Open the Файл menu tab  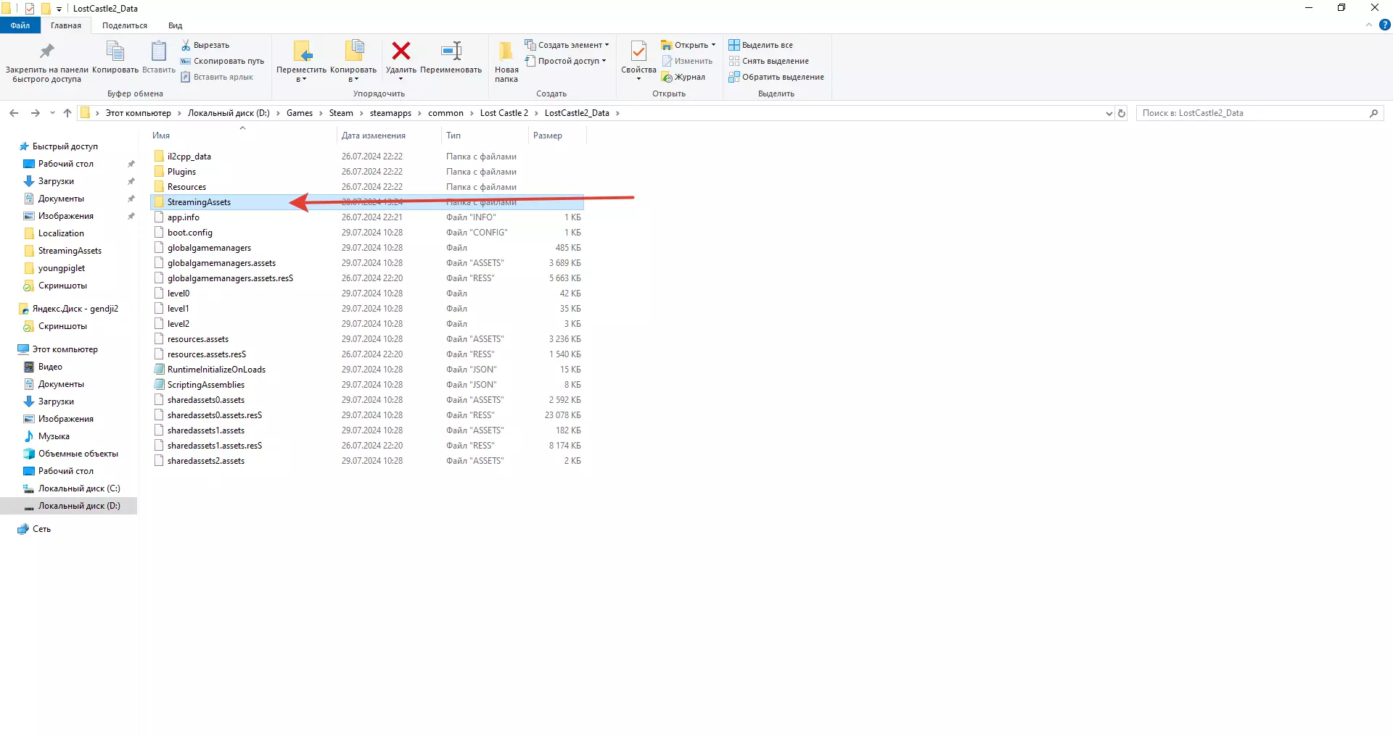click(x=20, y=25)
